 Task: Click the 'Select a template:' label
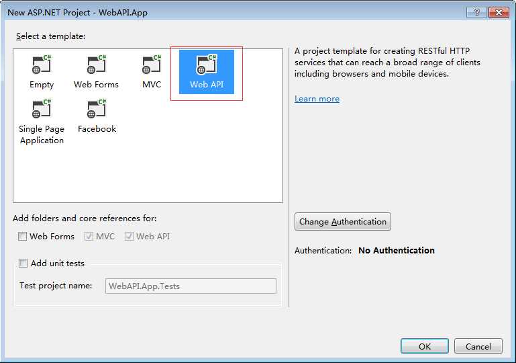(x=51, y=36)
